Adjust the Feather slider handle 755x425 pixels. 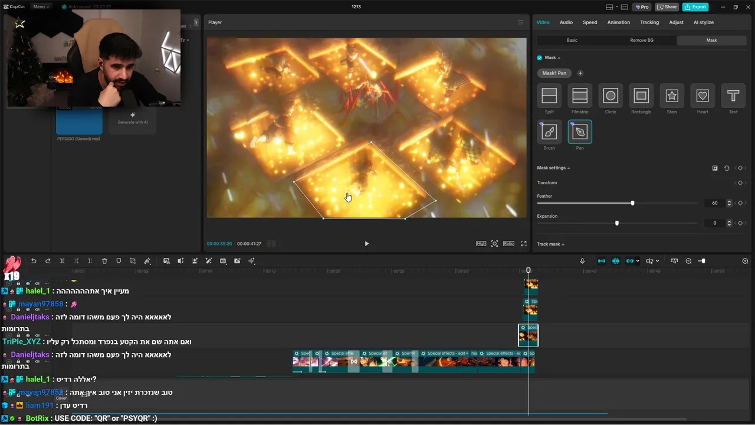[x=632, y=203]
